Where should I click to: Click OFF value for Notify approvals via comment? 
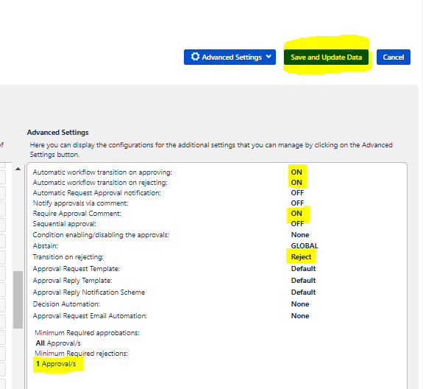[297, 203]
